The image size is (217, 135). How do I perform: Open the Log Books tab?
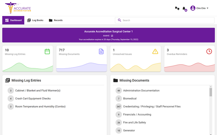[x=35, y=20]
